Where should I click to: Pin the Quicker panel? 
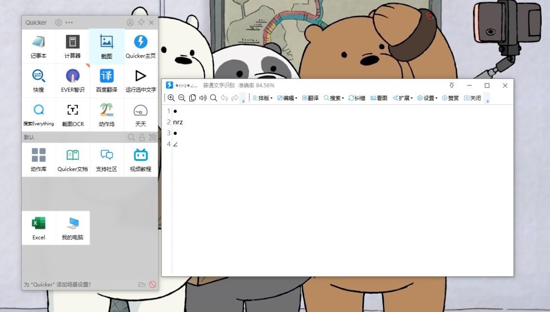[141, 22]
